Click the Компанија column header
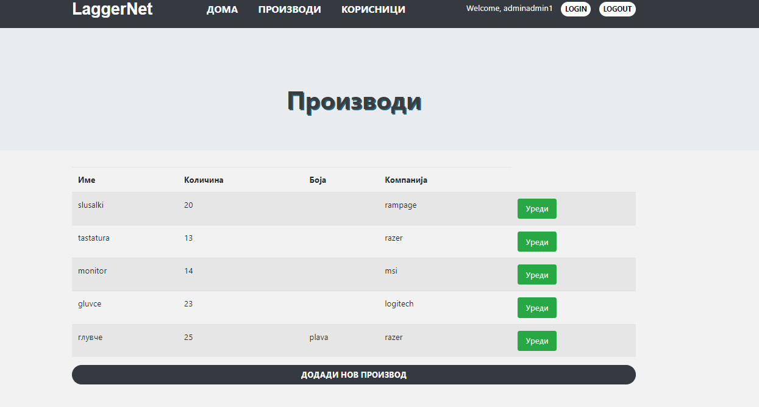759x407 pixels. click(x=406, y=180)
